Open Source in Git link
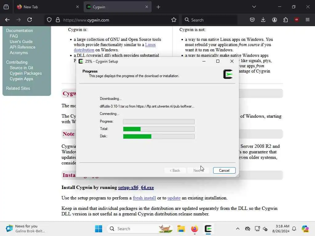This screenshot has width=315, height=236. click(x=21, y=68)
